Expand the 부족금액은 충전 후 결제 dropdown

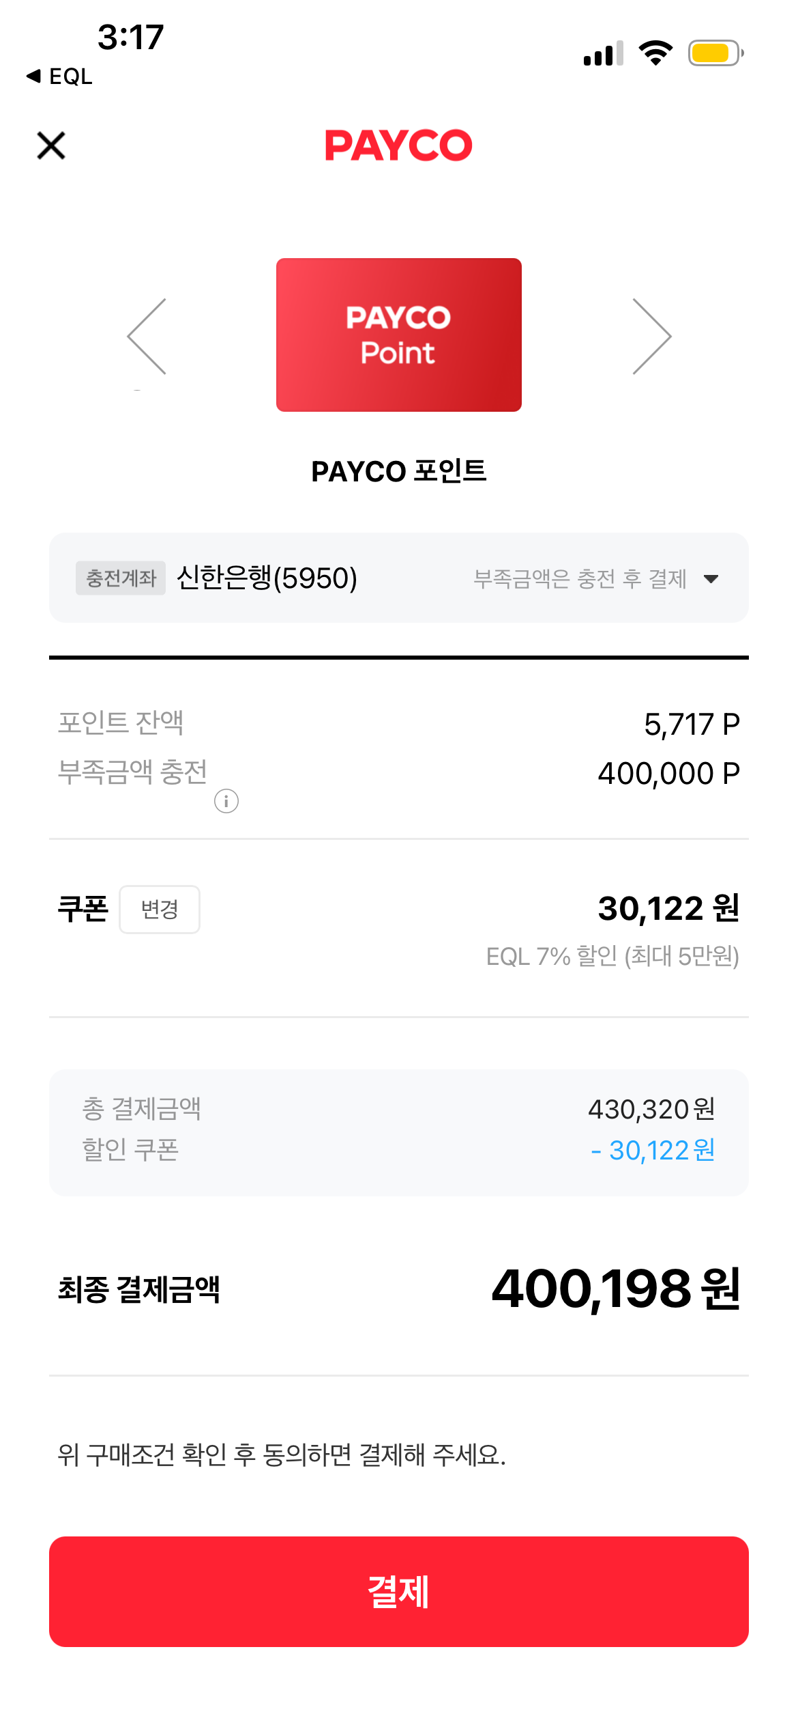pyautogui.click(x=580, y=579)
